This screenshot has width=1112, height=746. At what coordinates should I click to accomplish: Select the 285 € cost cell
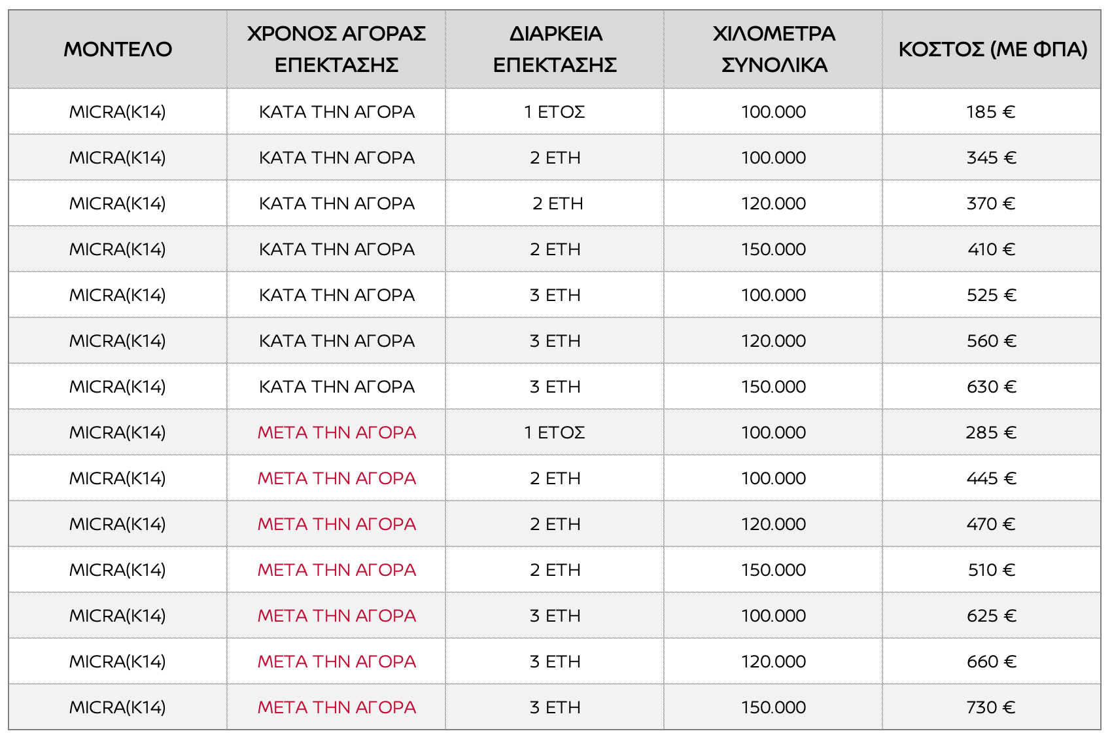tap(991, 433)
